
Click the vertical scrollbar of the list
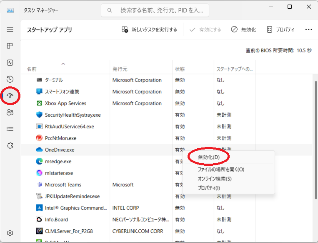pyautogui.click(x=315, y=140)
